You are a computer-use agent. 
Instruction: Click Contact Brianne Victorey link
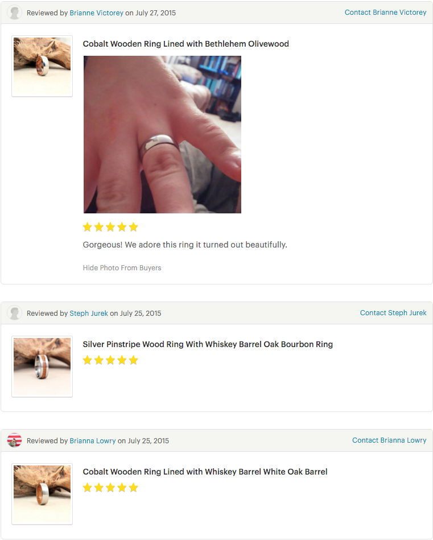[x=385, y=13]
